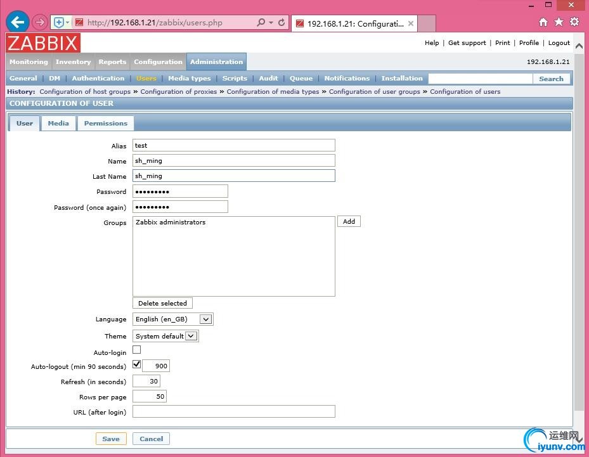
Task: Select the Administration menu
Action: [x=216, y=61]
